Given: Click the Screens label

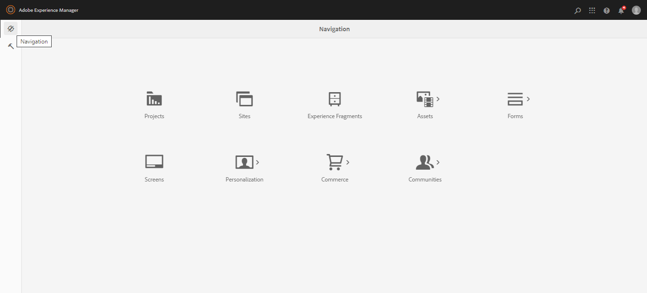Looking at the screenshot, I should [x=154, y=180].
